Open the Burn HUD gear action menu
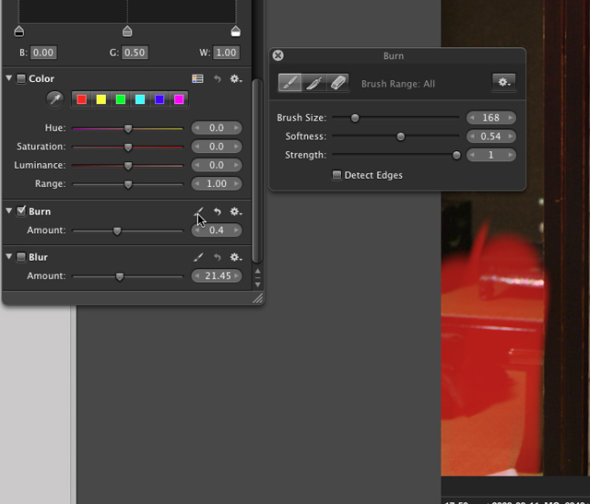 [x=503, y=83]
